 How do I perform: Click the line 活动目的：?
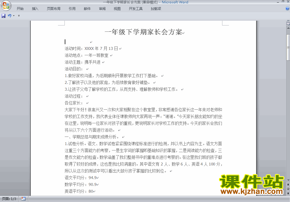(x=74, y=69)
